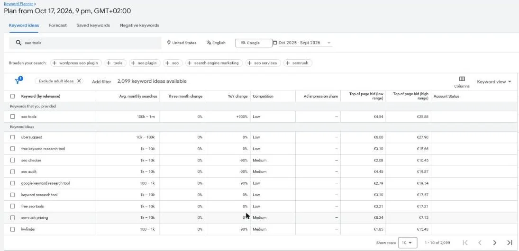Expand the date range dropdown arrow
Viewport: 519px width, 251px height.
(x=328, y=43)
